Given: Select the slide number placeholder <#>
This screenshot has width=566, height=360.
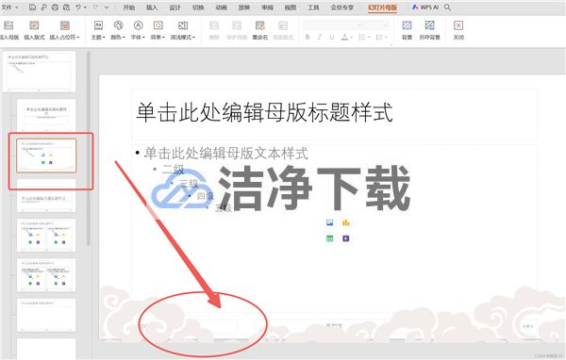Looking at the screenshot, I should point(527,326).
